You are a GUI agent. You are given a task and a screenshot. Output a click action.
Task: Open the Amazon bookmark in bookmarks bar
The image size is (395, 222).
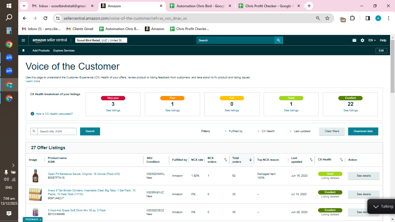coord(155,29)
